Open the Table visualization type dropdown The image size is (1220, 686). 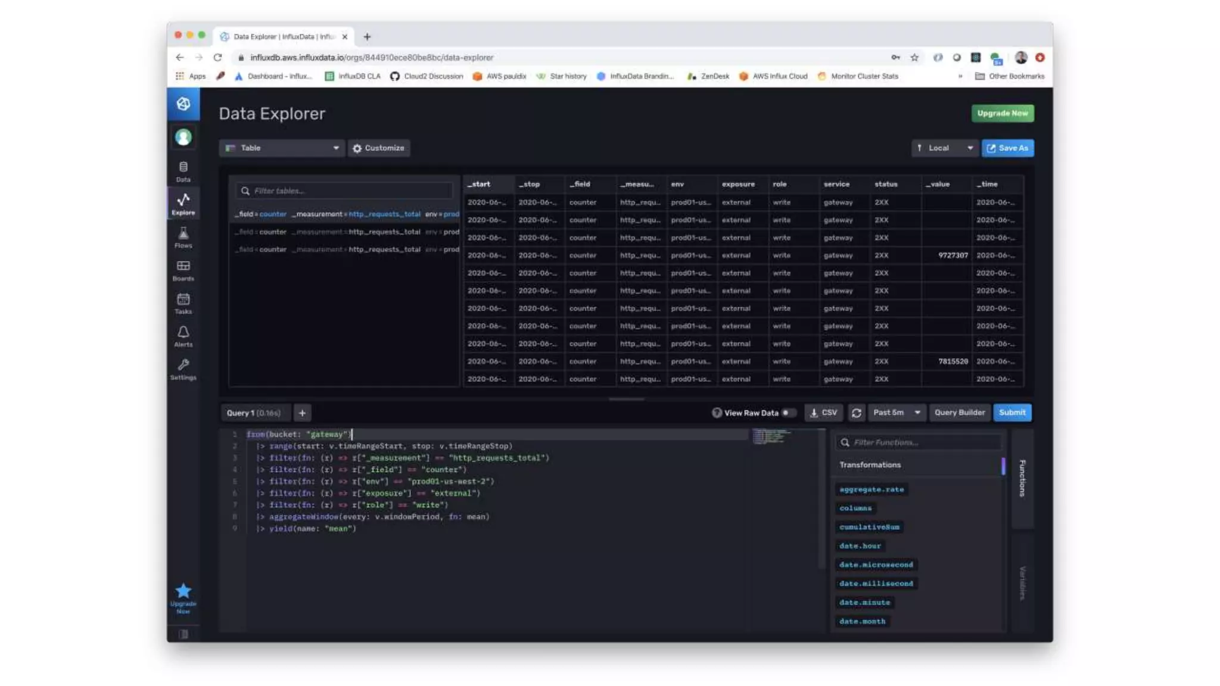pos(281,148)
